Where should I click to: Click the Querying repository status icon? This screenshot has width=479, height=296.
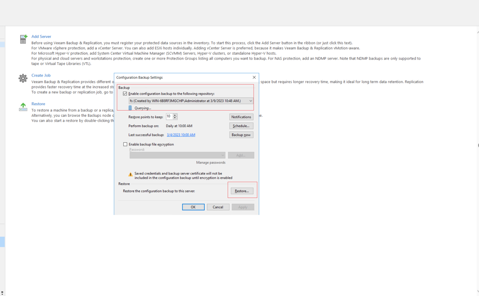pos(130,108)
